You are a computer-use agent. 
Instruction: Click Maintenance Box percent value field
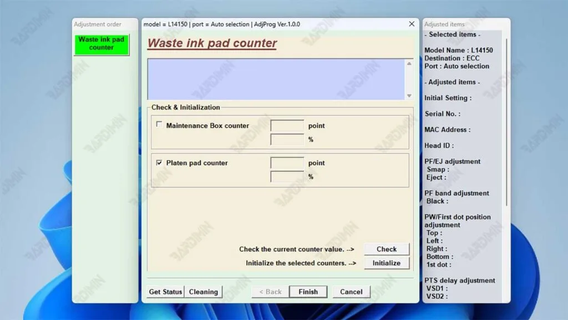[287, 139]
